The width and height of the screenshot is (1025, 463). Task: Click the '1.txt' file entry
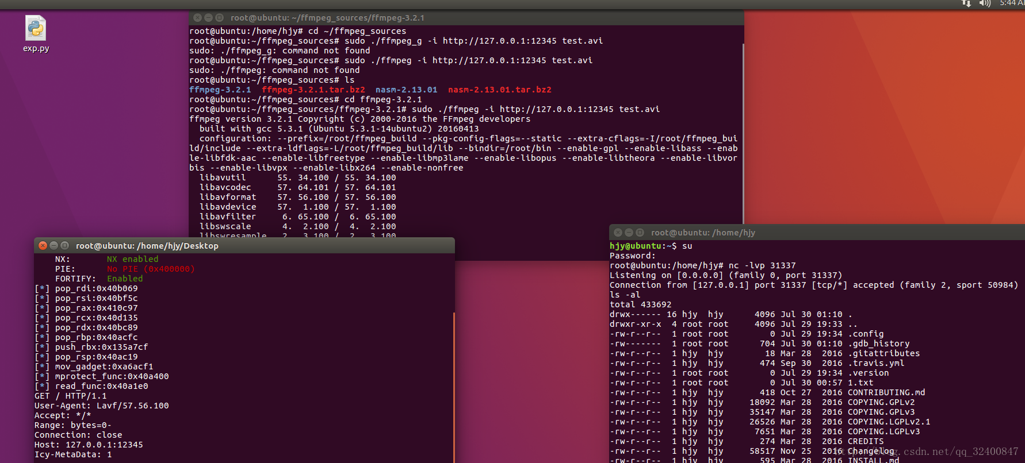(x=860, y=383)
